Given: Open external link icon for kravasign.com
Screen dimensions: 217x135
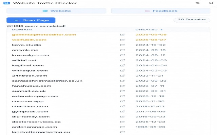Looking at the screenshot, I should [x=123, y=55].
